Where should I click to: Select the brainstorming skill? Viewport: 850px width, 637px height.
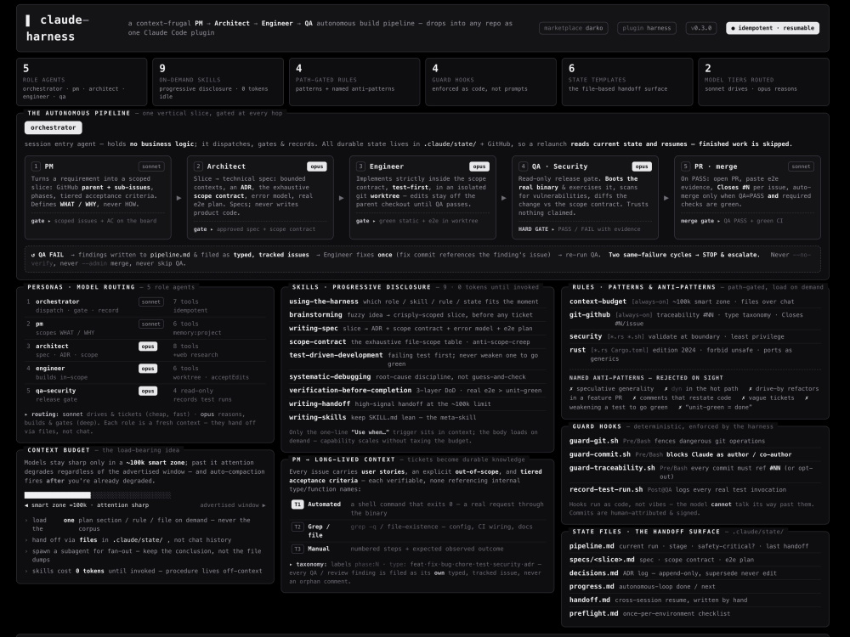tap(315, 315)
